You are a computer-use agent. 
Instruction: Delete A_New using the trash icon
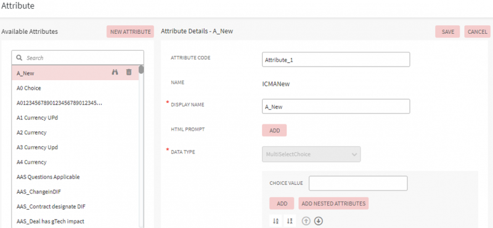pyautogui.click(x=129, y=72)
